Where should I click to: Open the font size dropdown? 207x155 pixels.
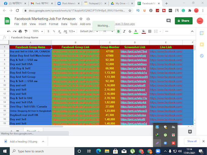coord(108,31)
